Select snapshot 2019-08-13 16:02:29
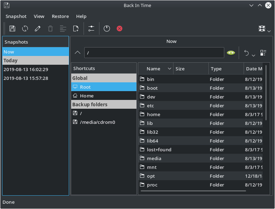Screen dimensions: 275x209 tap(36, 69)
